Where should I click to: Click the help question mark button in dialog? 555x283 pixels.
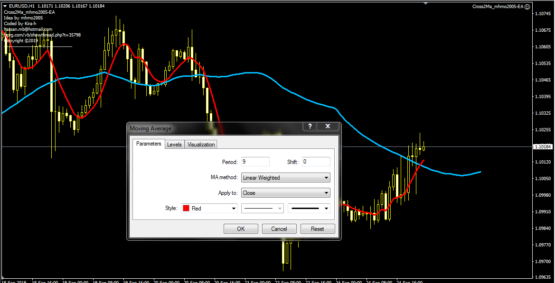tap(310, 126)
